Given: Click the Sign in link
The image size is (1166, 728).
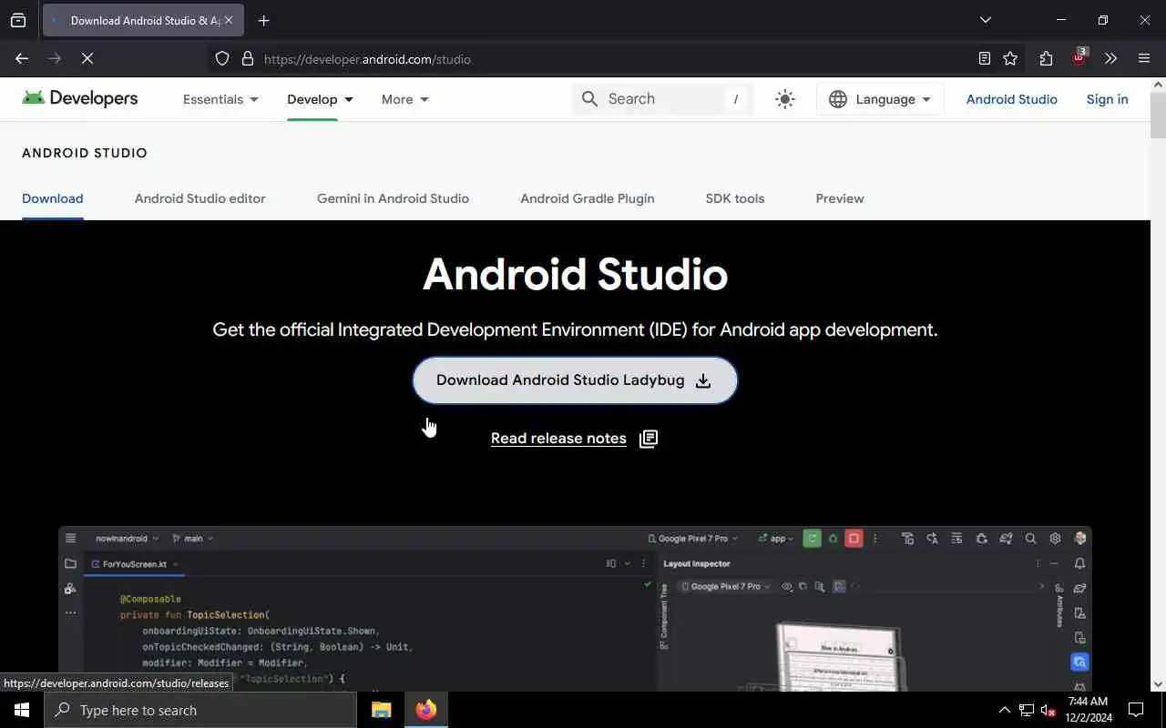Looking at the screenshot, I should [1107, 99].
